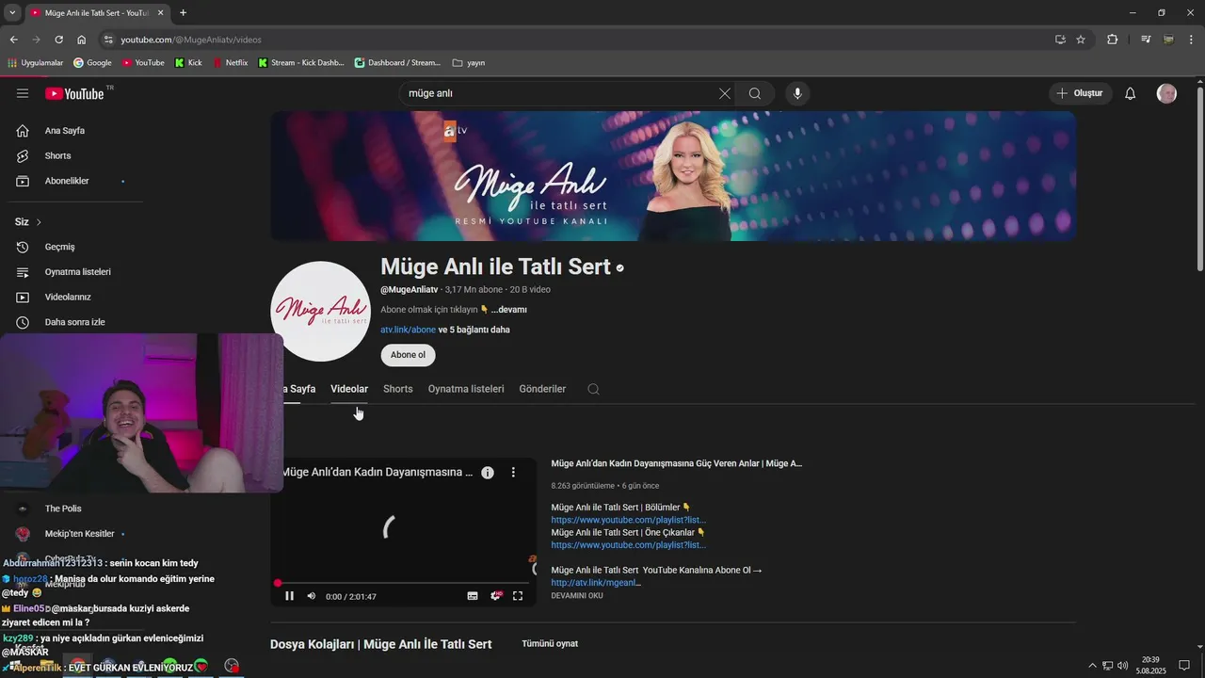Open the notifications bell
The width and height of the screenshot is (1205, 678).
(1131, 93)
